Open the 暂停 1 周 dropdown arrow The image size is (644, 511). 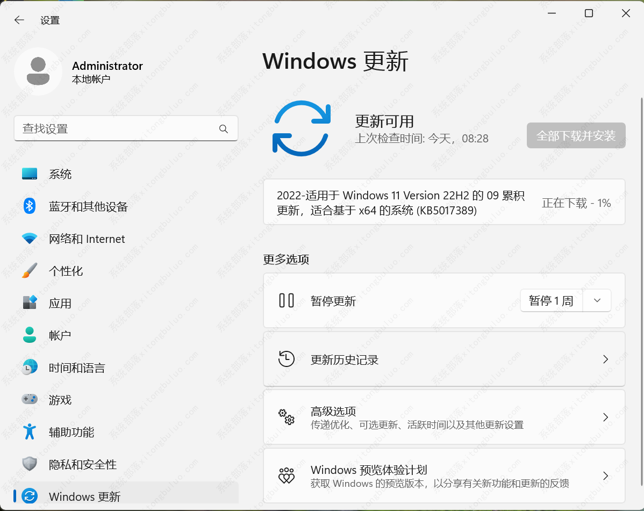tap(597, 300)
